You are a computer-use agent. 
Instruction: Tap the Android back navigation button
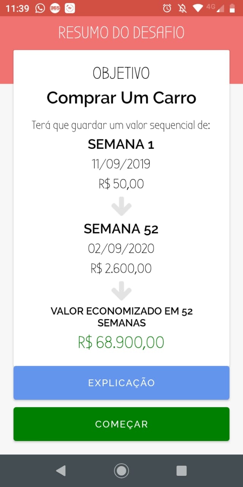(61, 471)
